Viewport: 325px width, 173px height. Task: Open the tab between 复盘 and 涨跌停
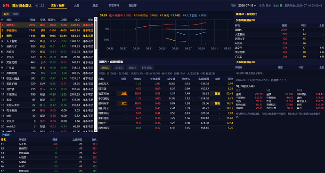(x=114, y=6)
